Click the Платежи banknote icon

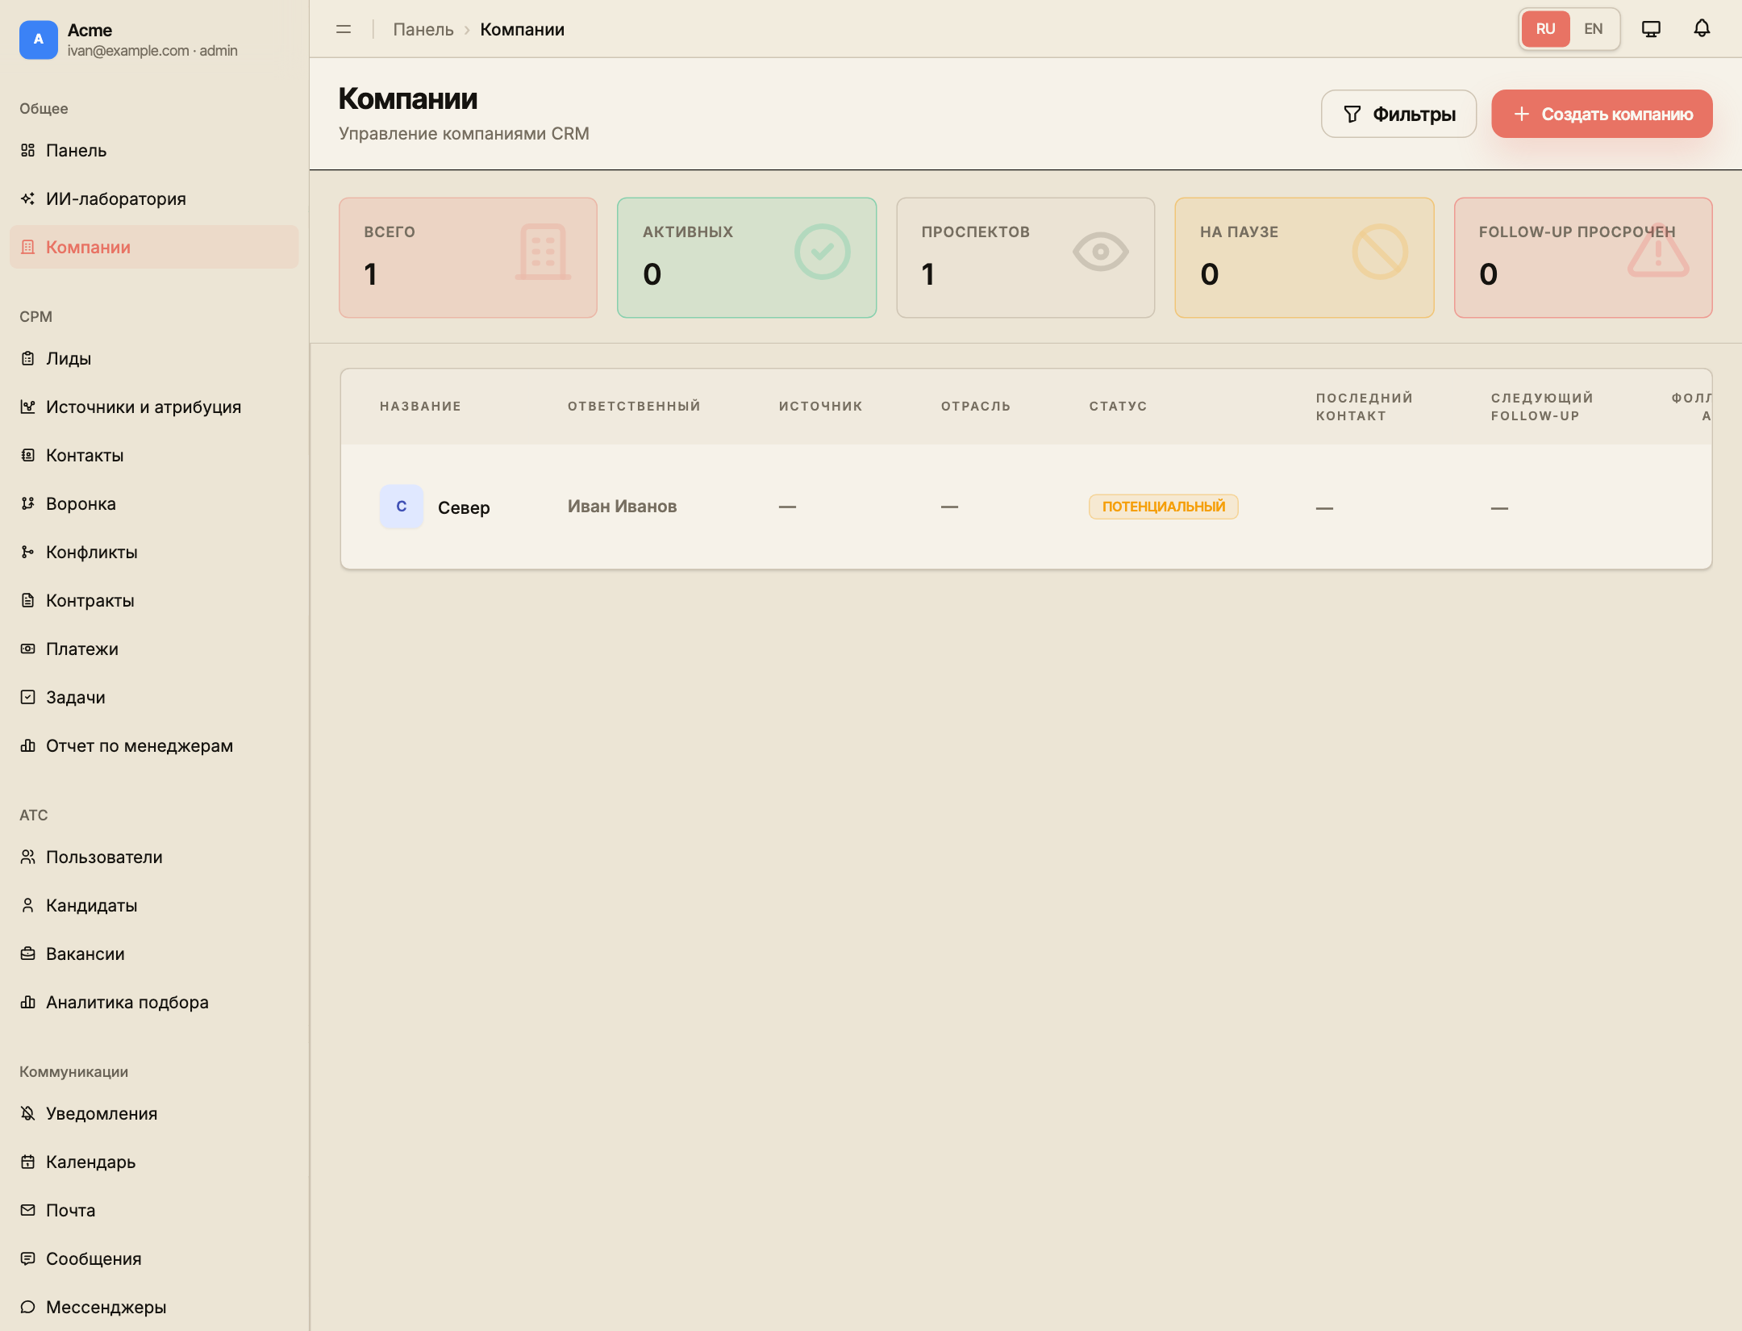pos(27,649)
